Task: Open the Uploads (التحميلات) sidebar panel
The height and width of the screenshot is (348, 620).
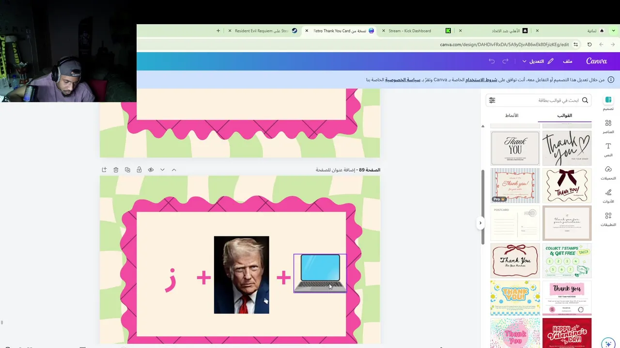Action: (608, 173)
